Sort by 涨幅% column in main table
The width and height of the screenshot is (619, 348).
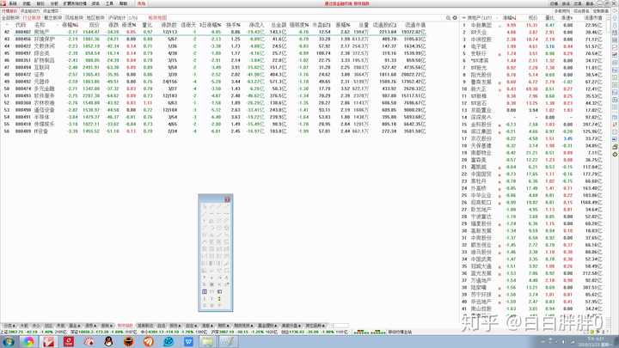coord(70,25)
